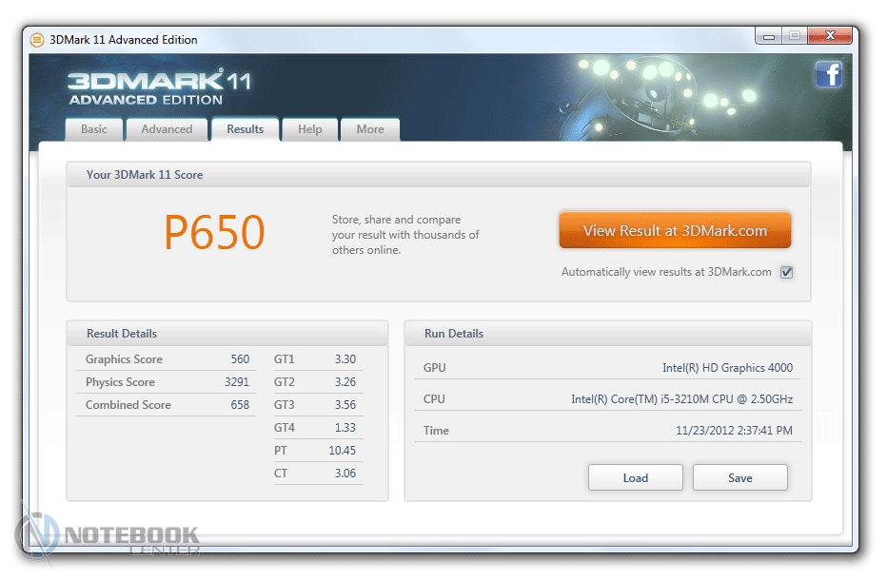Screen dimensions: 887x580
Task: Maximize the 3DMark 11 window
Action: [795, 36]
